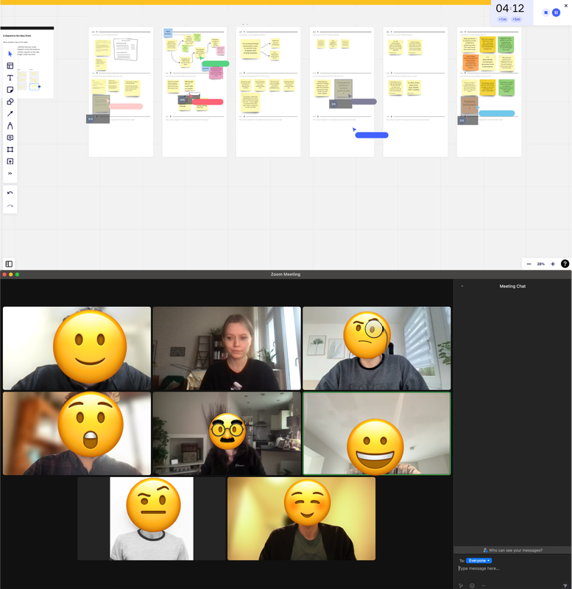Add +1m to the timer
Image resolution: width=572 pixels, height=589 pixels.
pos(502,19)
